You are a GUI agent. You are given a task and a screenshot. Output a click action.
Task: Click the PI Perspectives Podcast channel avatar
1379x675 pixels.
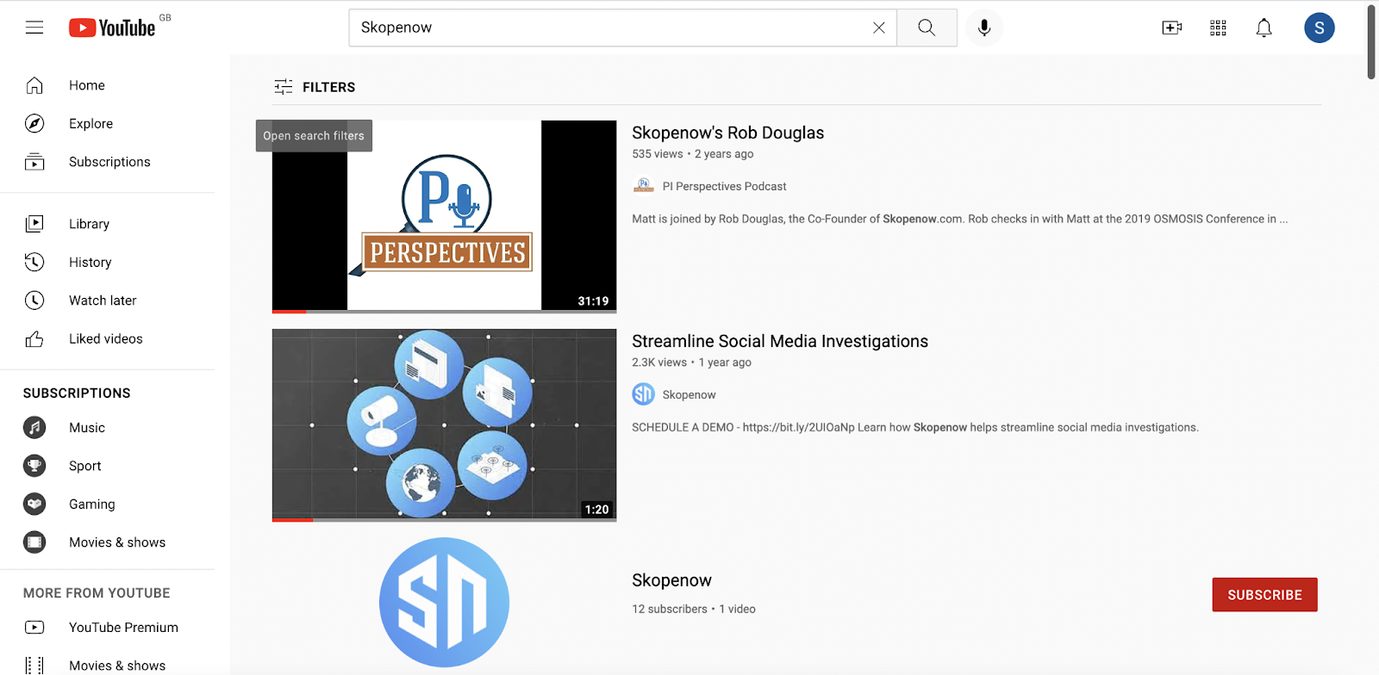pyautogui.click(x=644, y=186)
